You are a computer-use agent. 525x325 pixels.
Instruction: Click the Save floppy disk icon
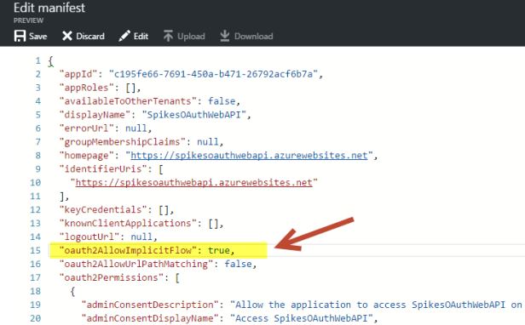click(20, 36)
